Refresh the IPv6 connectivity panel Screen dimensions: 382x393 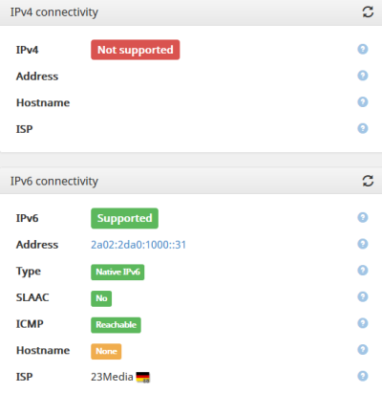pos(368,181)
